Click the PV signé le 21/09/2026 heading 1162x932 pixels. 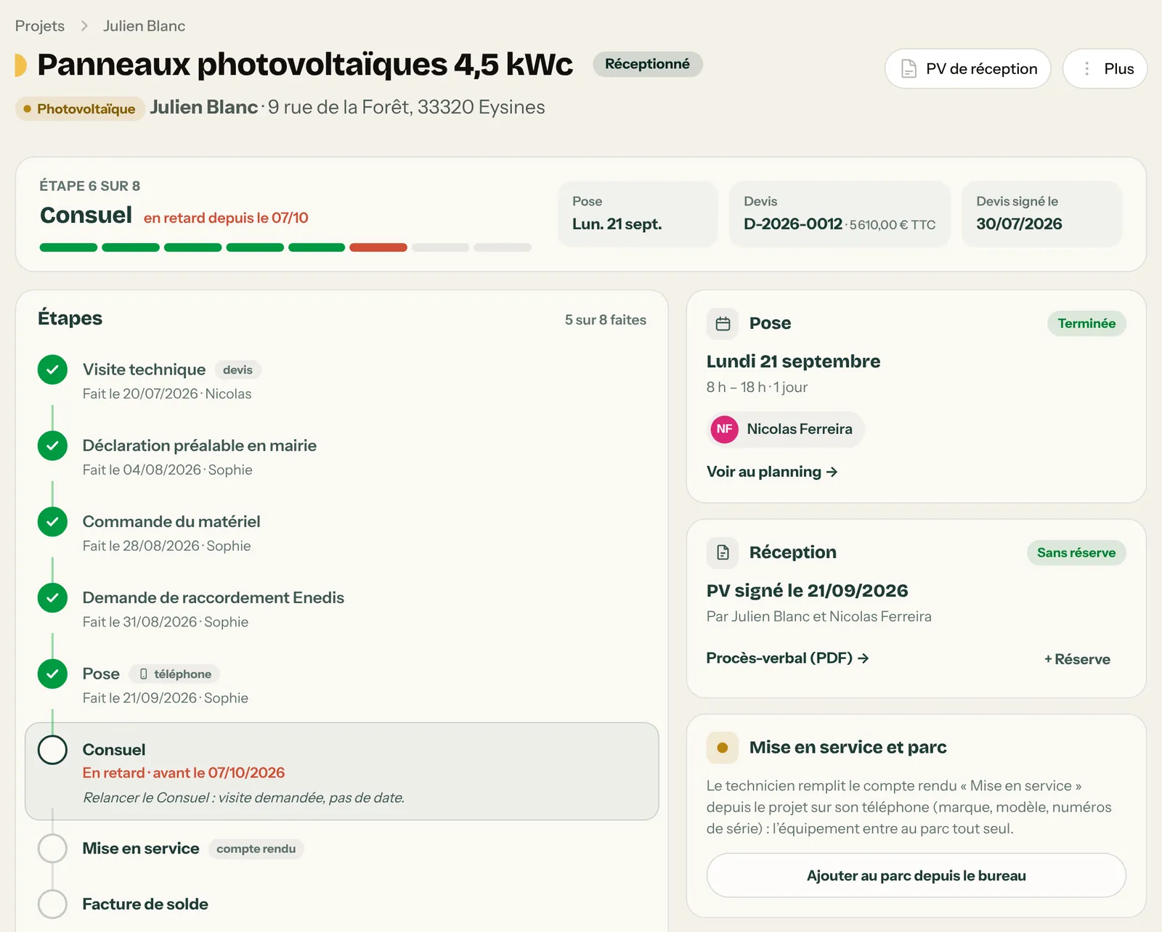pyautogui.click(x=807, y=591)
